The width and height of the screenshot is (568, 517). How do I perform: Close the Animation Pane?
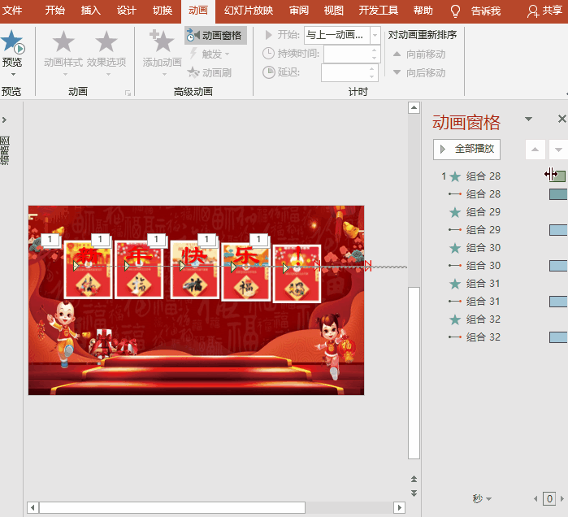(x=561, y=119)
